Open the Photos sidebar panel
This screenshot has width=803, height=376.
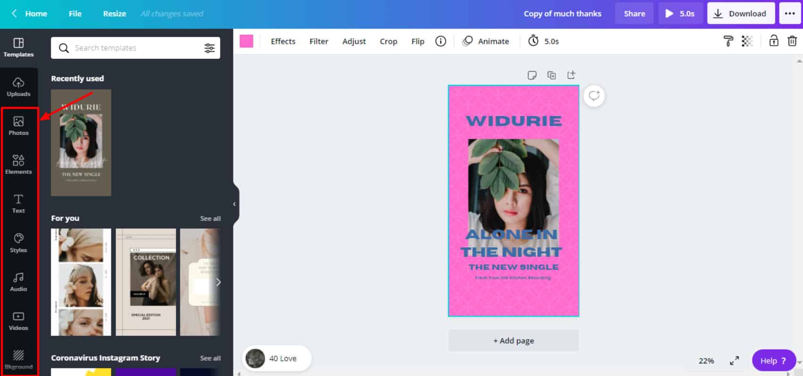point(18,126)
